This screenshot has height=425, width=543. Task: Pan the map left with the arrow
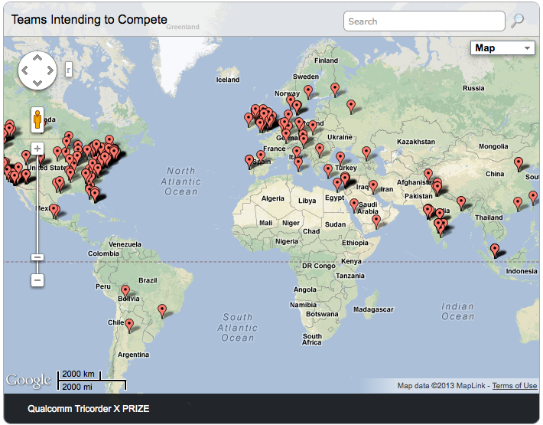[x=24, y=70]
